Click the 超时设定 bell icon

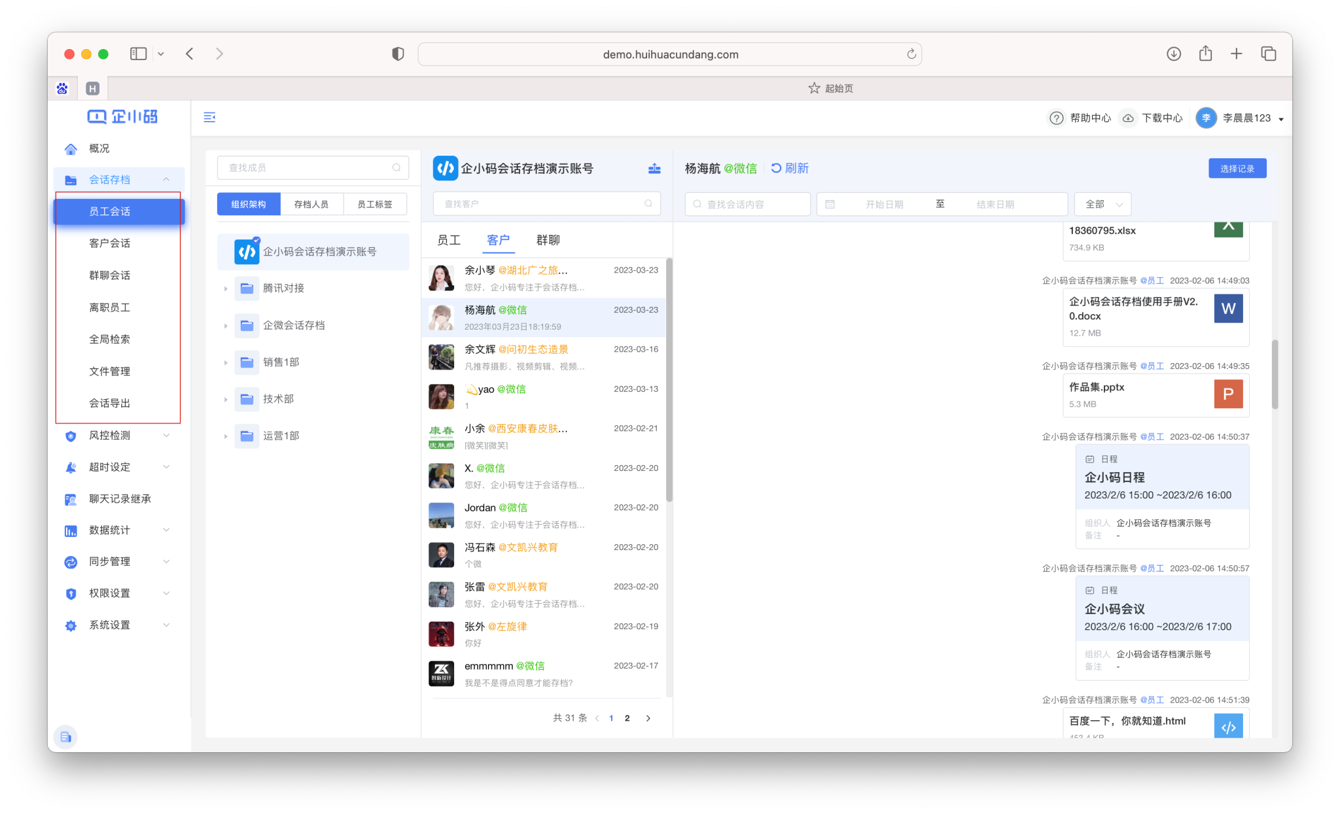click(71, 467)
